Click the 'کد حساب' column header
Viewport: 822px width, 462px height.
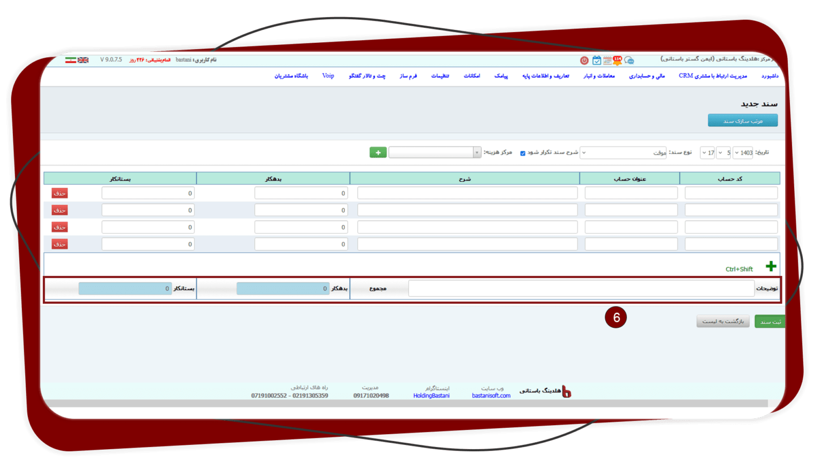(730, 179)
